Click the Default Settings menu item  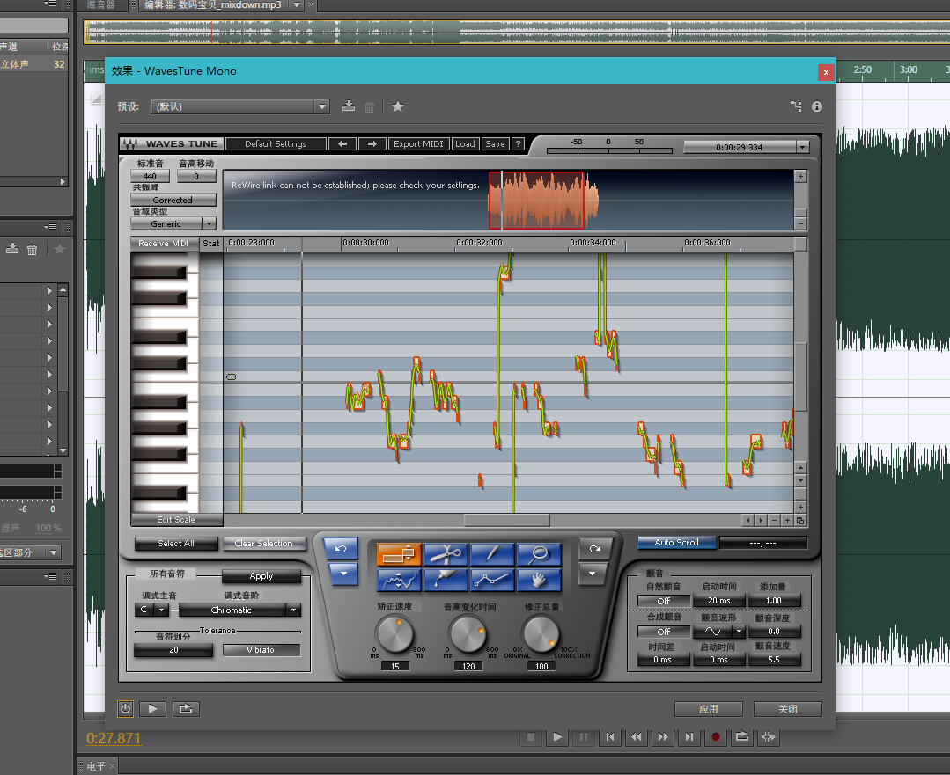click(276, 144)
